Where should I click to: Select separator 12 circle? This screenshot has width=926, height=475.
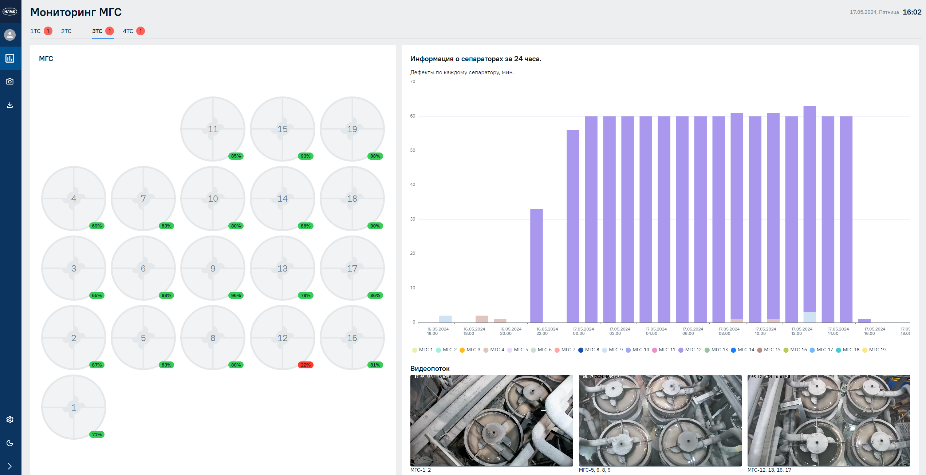click(283, 338)
